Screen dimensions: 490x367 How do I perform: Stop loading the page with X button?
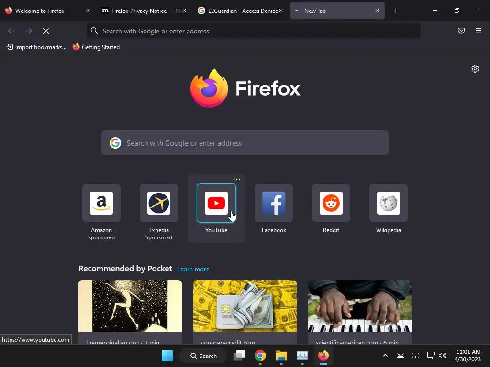tap(46, 31)
